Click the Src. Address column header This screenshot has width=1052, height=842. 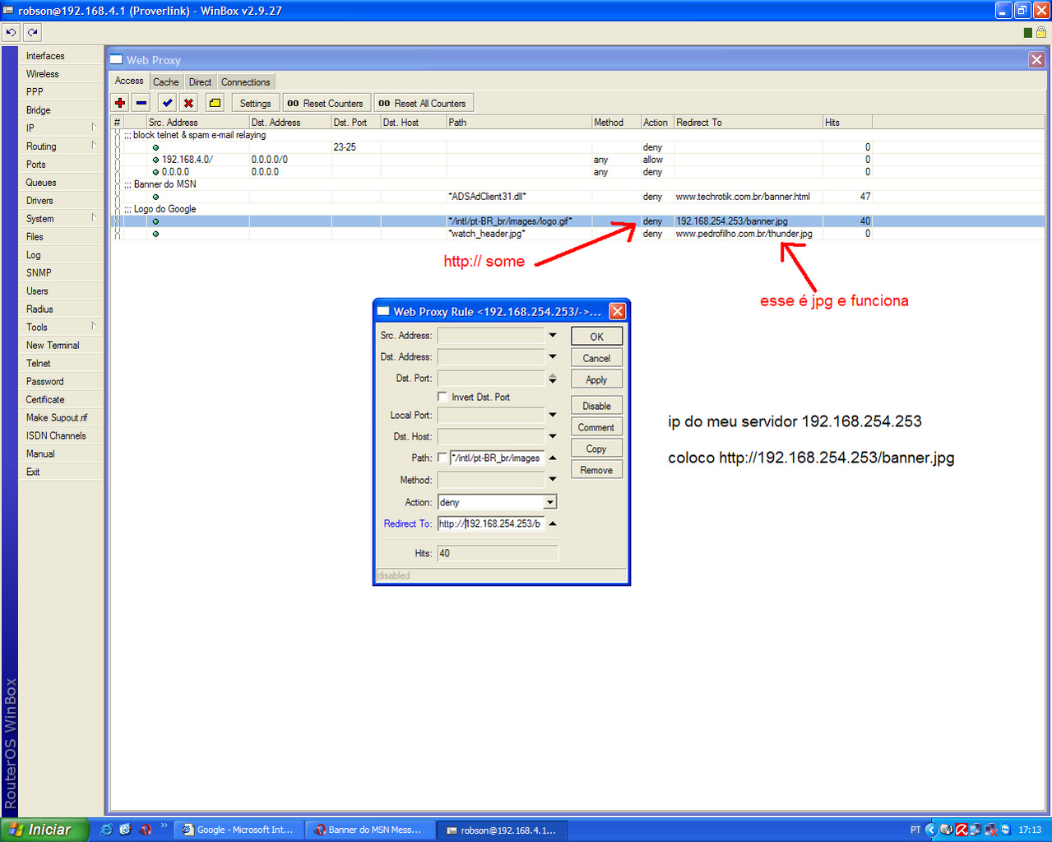tap(197, 122)
